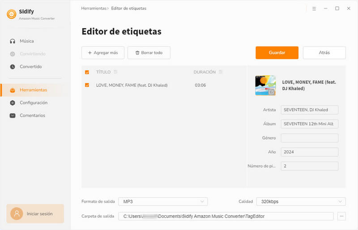
Task: Open Configuración settings
Action: pyautogui.click(x=29, y=103)
